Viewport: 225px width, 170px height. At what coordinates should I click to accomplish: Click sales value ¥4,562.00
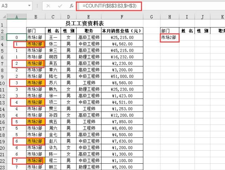[x=122, y=44]
